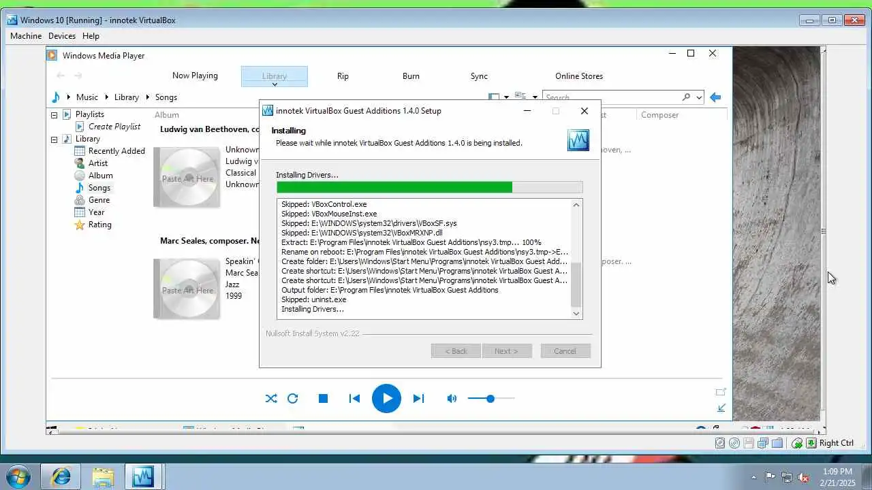Click the large blue Play button
Viewport: 872px width, 490px height.
386,399
